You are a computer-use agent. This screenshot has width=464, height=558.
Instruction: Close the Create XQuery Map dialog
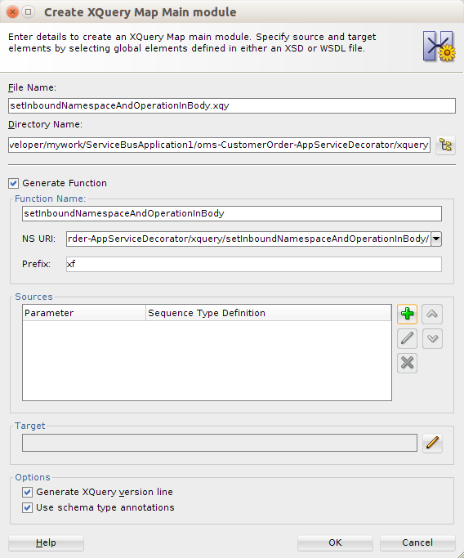pos(12,12)
